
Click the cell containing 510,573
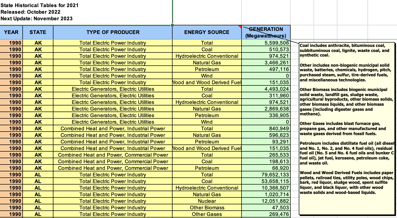266,49
